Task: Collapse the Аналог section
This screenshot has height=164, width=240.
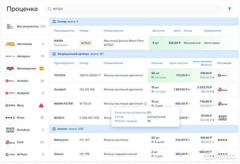Action: (54, 128)
